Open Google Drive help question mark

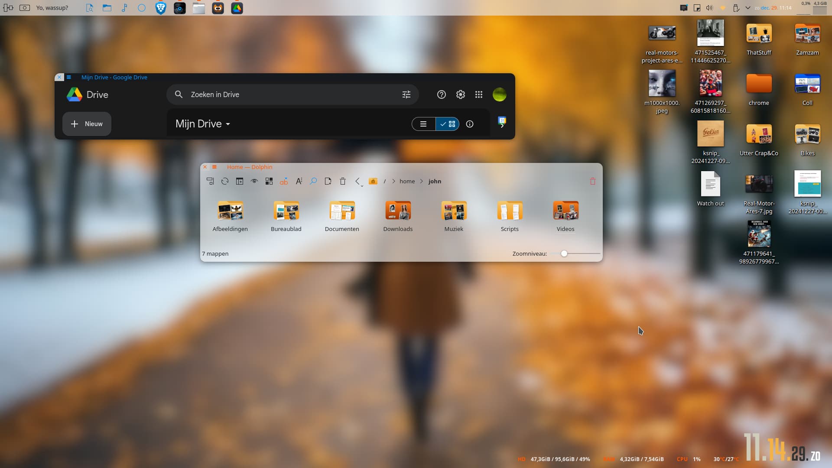point(441,94)
